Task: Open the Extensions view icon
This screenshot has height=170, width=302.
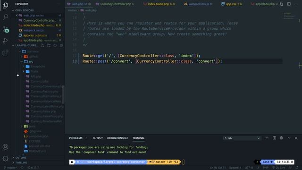Action: tap(5, 52)
